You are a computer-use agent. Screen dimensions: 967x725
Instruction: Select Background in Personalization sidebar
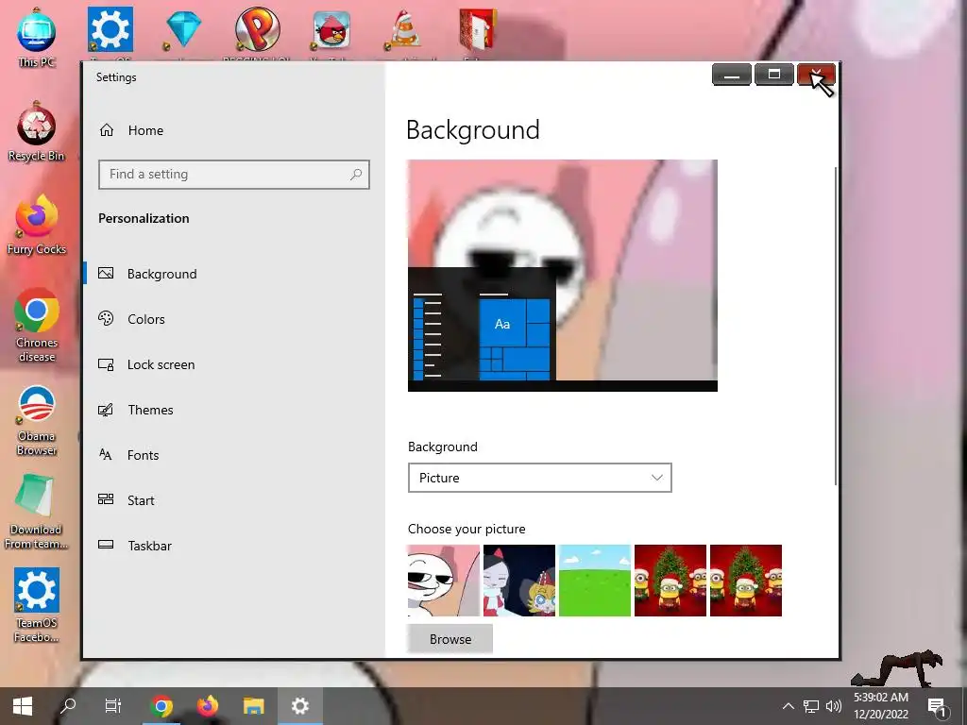click(x=234, y=274)
